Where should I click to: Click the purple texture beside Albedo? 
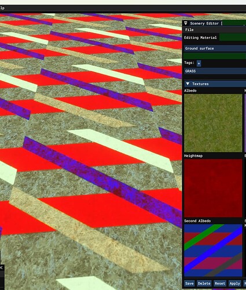point(245,123)
